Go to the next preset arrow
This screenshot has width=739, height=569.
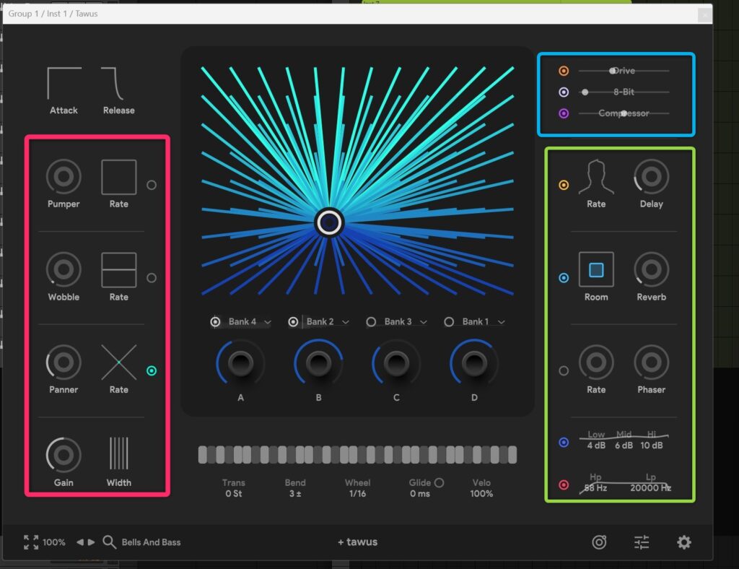92,542
